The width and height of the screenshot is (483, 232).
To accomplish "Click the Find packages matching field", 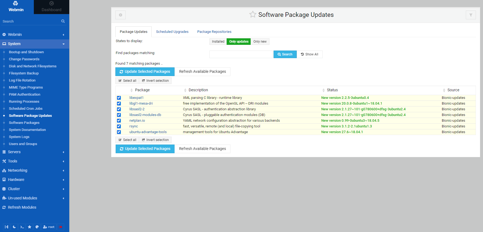I will click(x=241, y=54).
